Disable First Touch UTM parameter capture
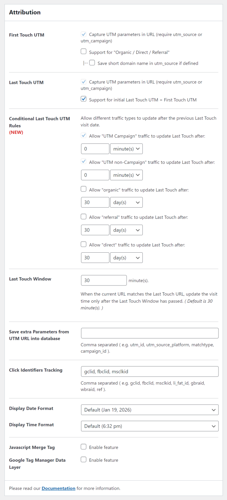Viewport: 227px width, 500px height. pyautogui.click(x=83, y=34)
